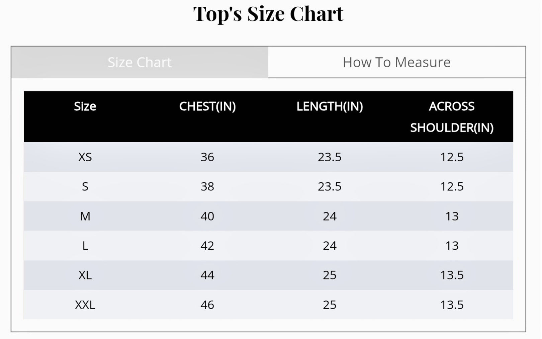Image resolution: width=542 pixels, height=339 pixels.
Task: Click chest value 46 for XXL
Action: coord(207,305)
